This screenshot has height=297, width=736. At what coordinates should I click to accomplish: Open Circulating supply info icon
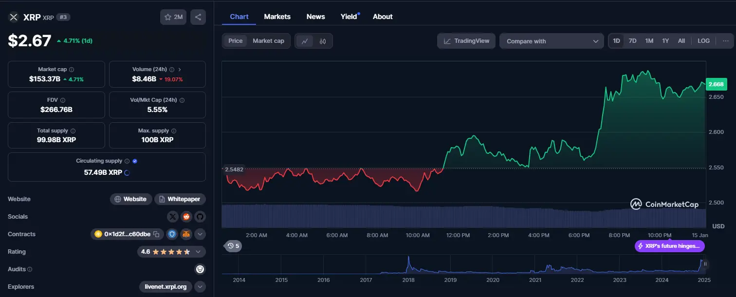click(127, 161)
